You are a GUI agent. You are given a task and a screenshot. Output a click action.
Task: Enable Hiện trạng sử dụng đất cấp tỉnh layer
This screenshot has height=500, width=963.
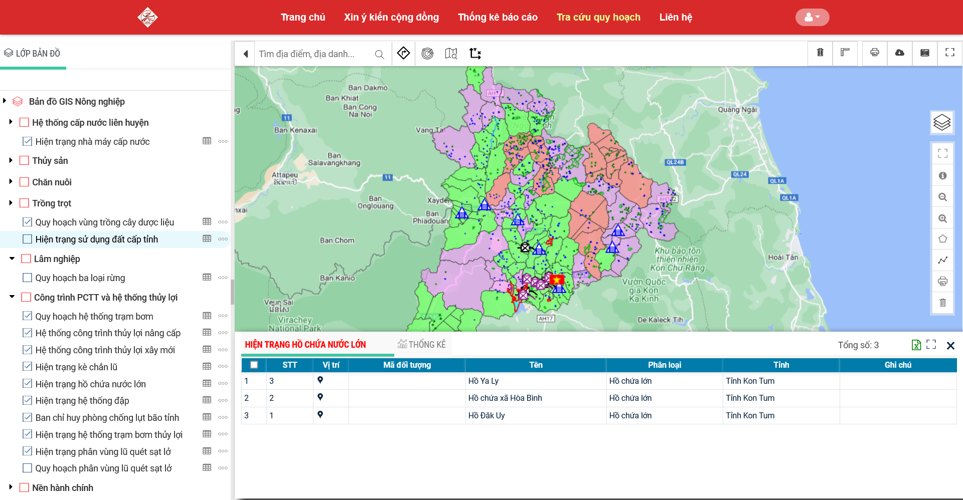[28, 239]
